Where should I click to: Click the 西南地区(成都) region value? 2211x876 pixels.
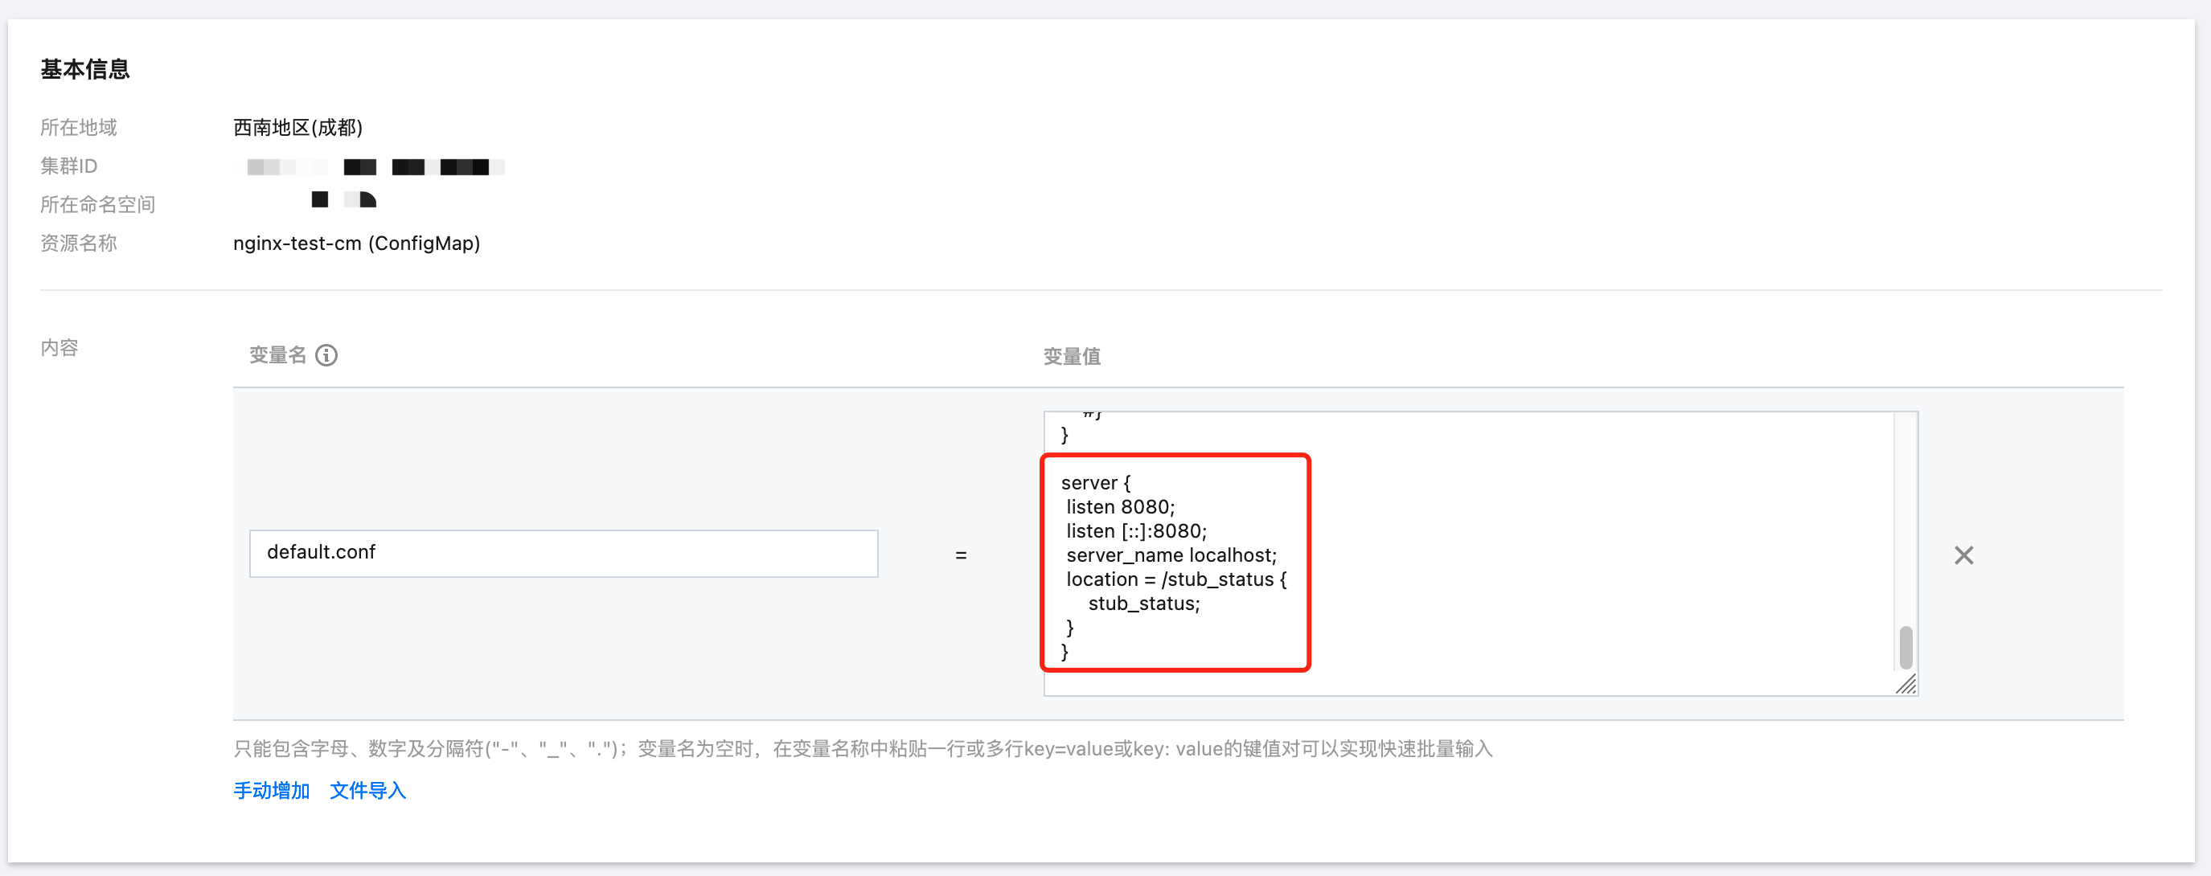tap(297, 128)
